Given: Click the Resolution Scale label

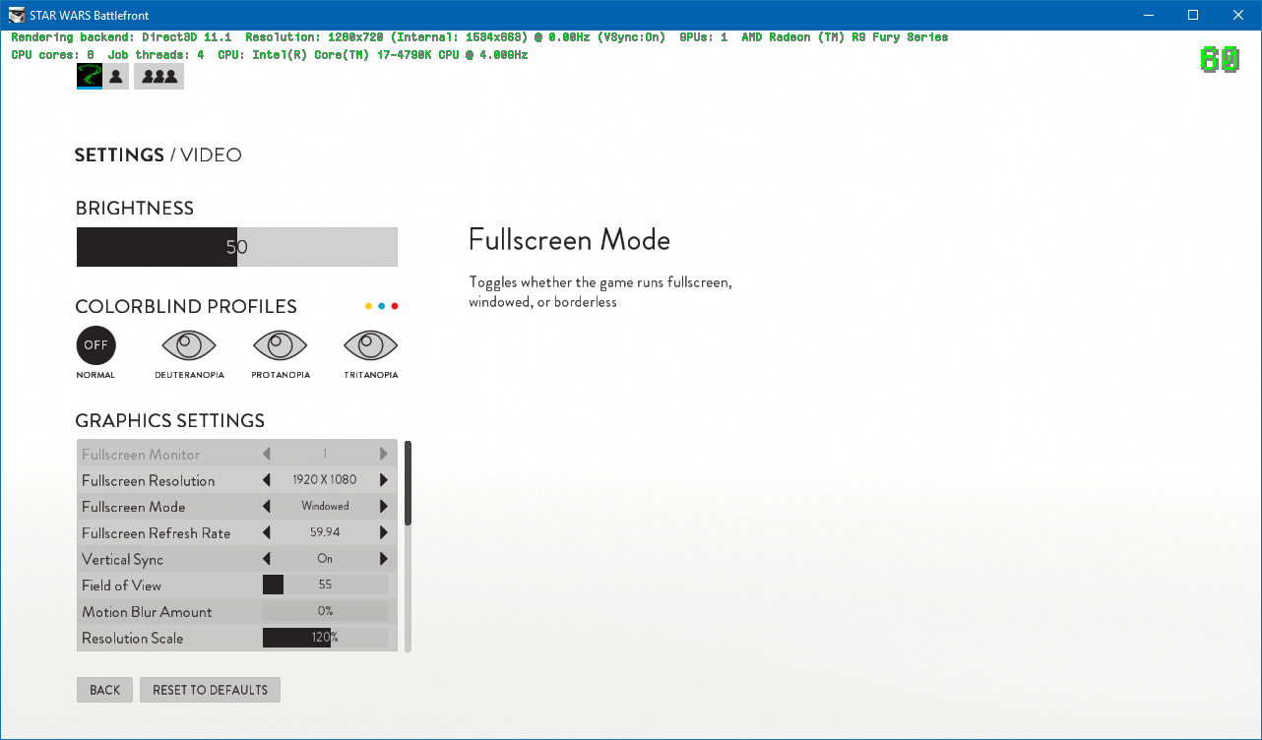Looking at the screenshot, I should (132, 639).
